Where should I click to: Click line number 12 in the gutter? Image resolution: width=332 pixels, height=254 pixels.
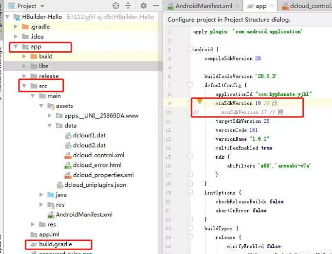pos(168,130)
